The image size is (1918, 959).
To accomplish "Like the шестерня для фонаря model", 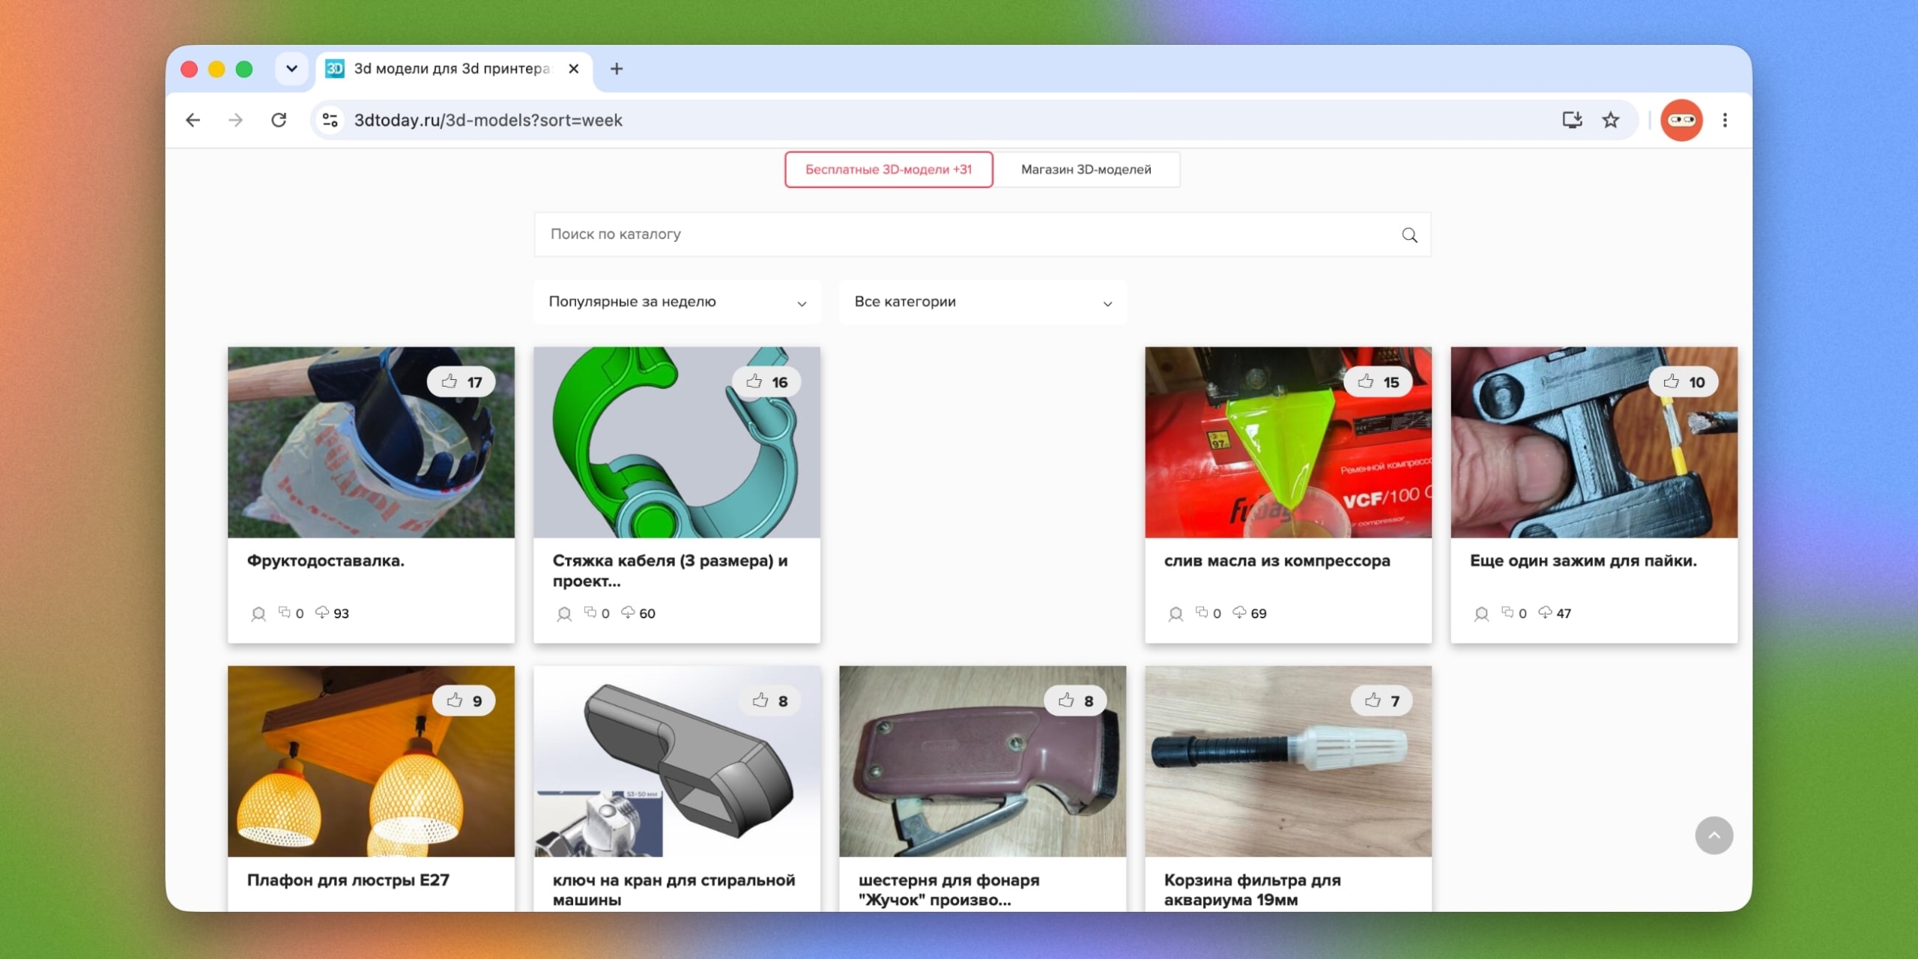I will pyautogui.click(x=1075, y=701).
